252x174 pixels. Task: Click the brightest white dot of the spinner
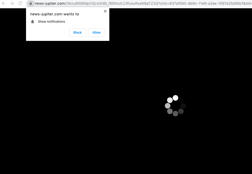pyautogui.click(x=175, y=98)
